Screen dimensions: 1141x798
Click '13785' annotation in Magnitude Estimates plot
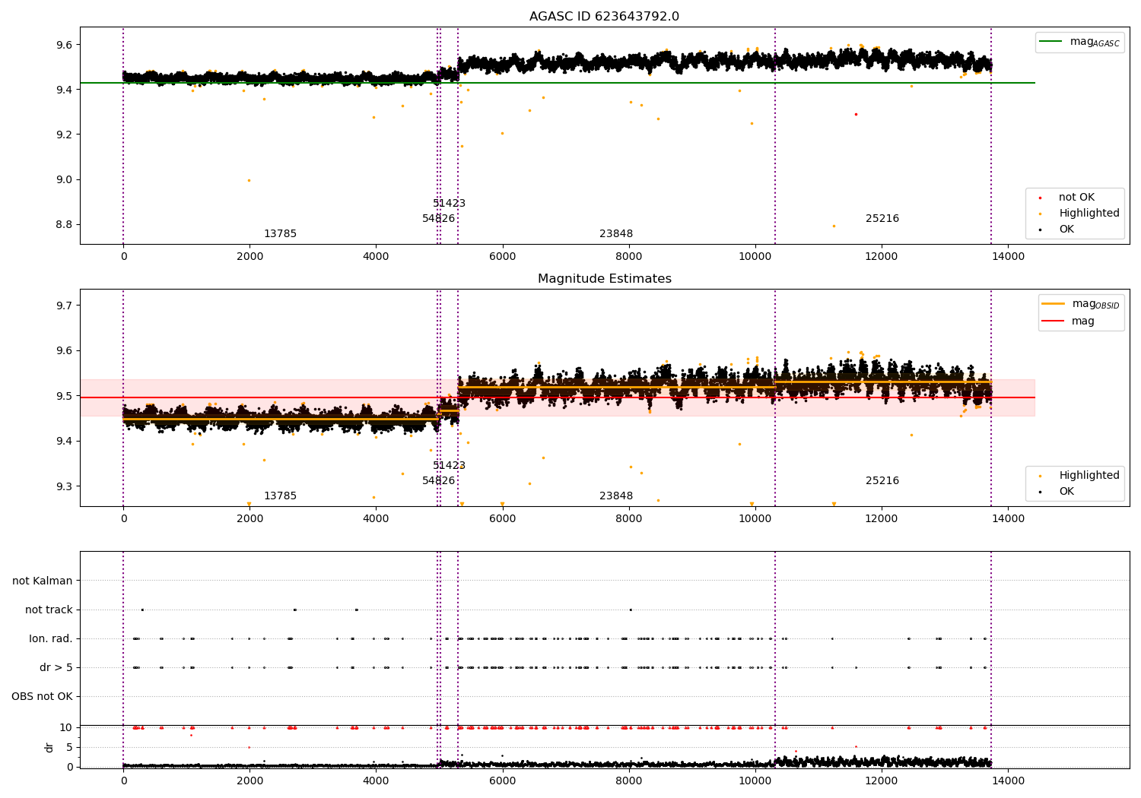(280, 496)
